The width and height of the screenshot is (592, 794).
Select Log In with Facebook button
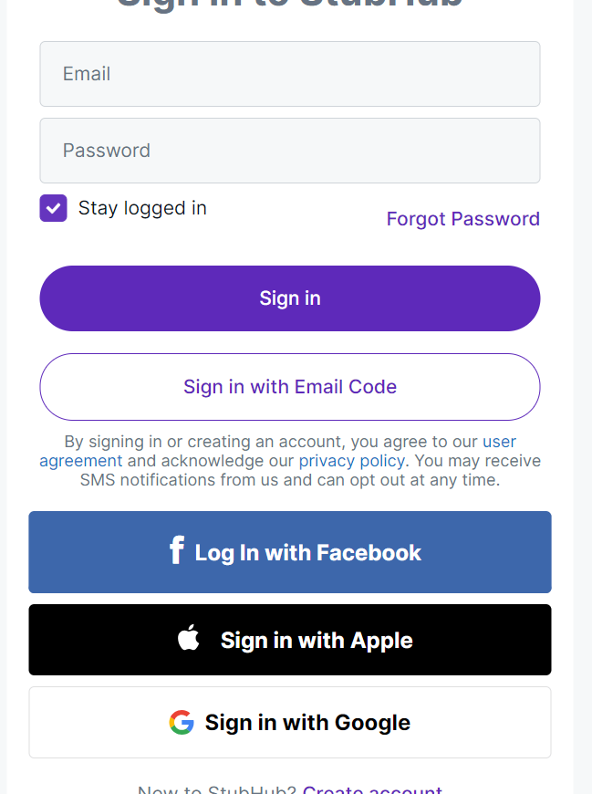coord(290,552)
